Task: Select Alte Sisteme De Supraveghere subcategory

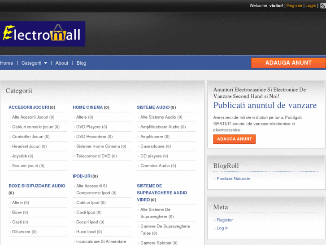Action: point(156,213)
